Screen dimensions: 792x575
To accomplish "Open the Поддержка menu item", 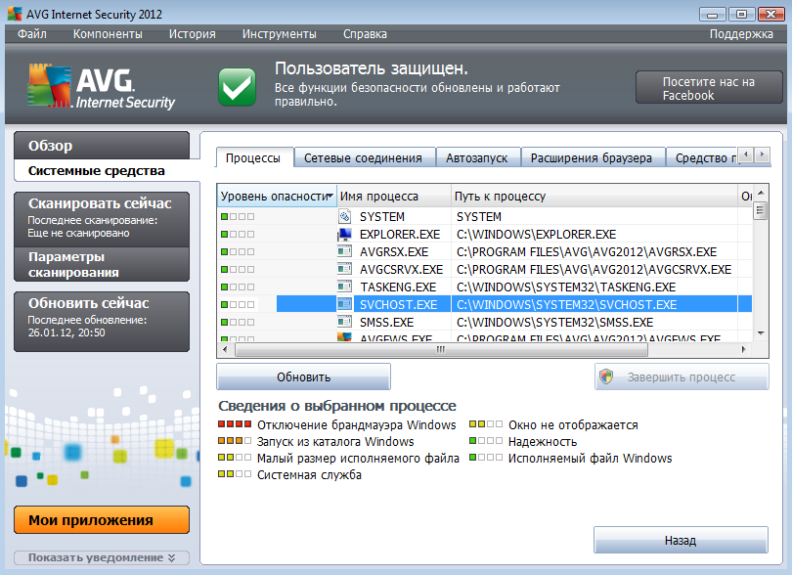I will point(741,34).
